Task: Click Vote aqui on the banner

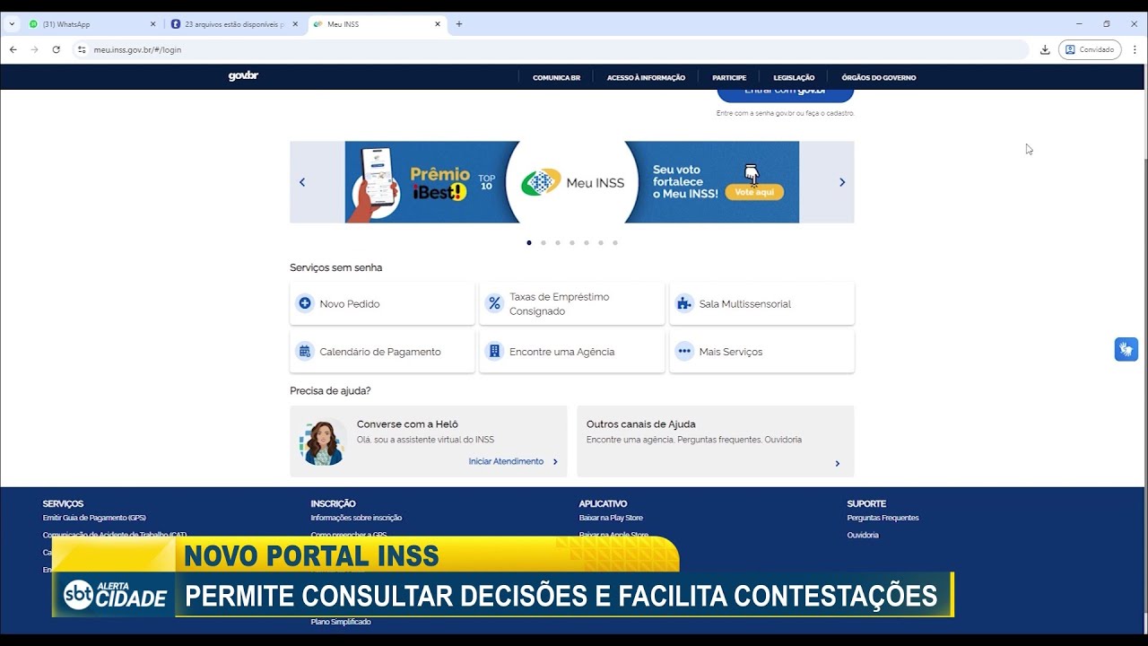Action: coord(754,192)
